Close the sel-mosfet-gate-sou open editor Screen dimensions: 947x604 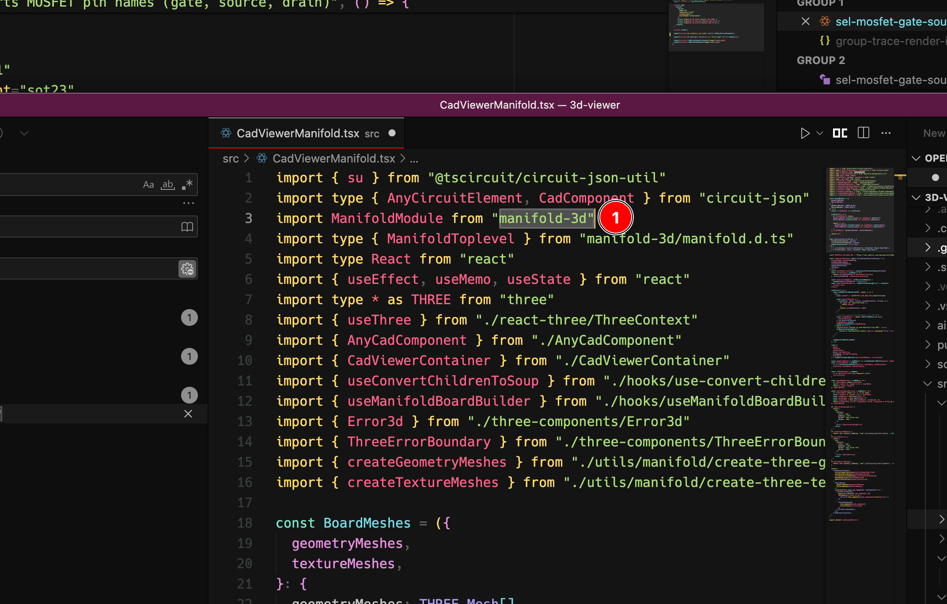coord(806,22)
